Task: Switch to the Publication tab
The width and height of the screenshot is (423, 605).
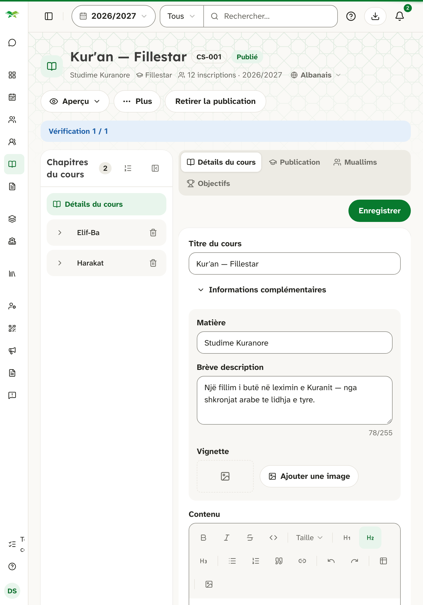Action: point(294,162)
